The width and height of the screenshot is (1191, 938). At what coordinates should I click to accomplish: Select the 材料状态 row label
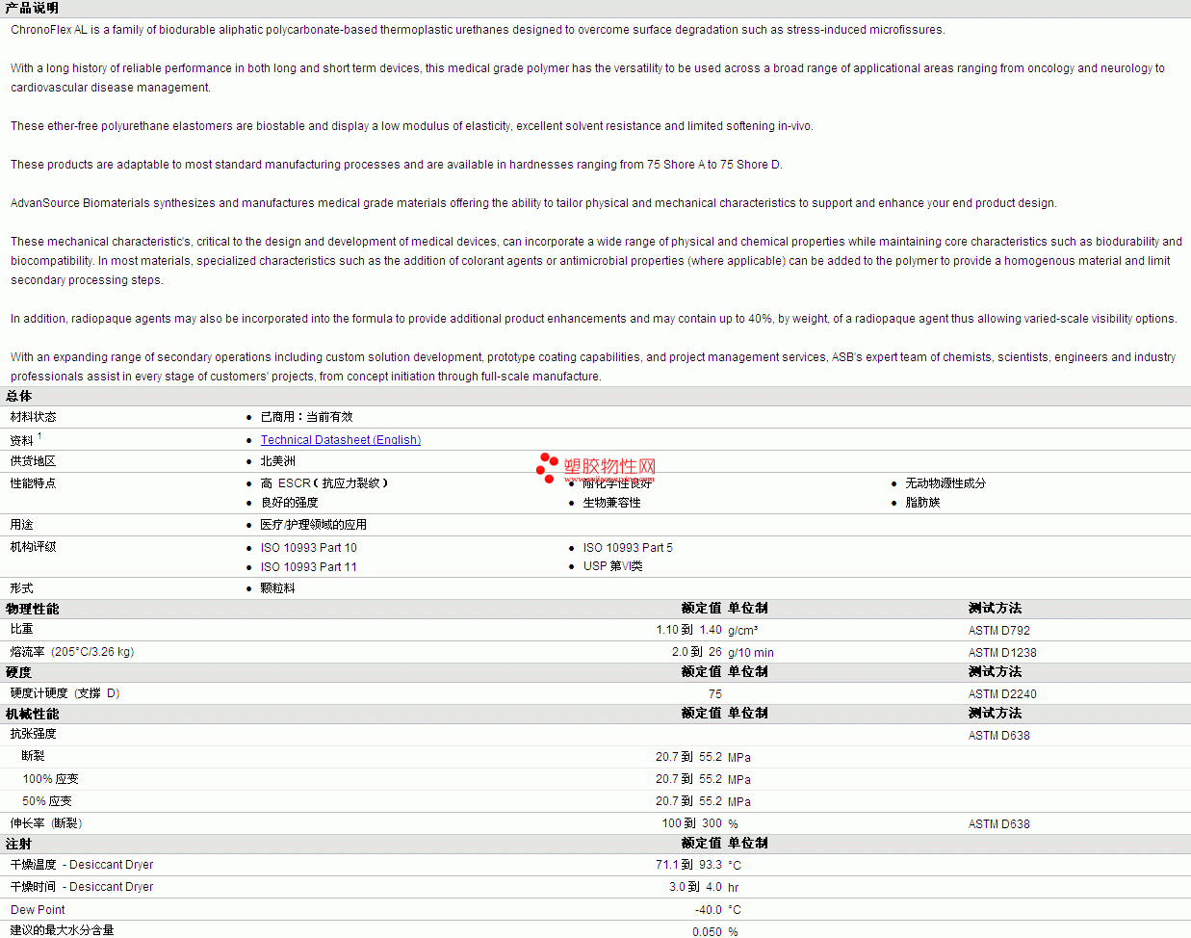[x=34, y=417]
